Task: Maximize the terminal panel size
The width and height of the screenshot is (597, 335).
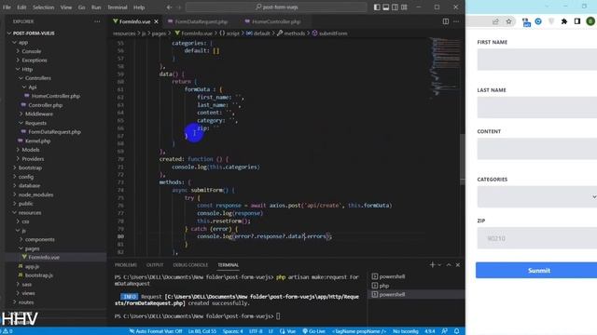Action: coord(449,264)
